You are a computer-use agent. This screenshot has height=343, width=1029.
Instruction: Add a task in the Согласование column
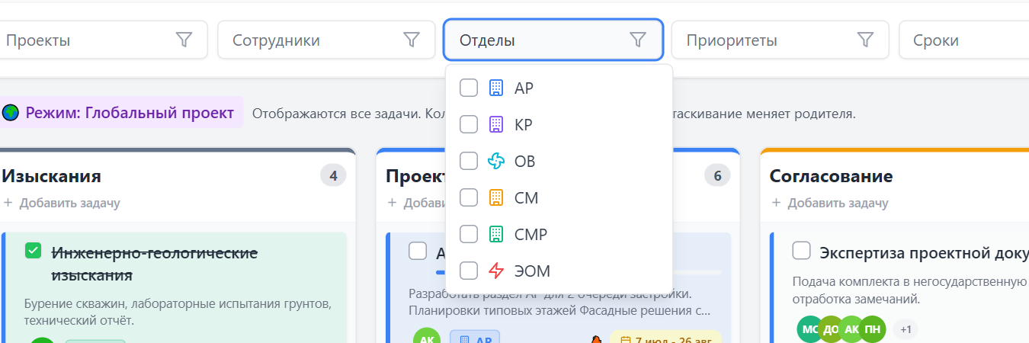point(830,203)
